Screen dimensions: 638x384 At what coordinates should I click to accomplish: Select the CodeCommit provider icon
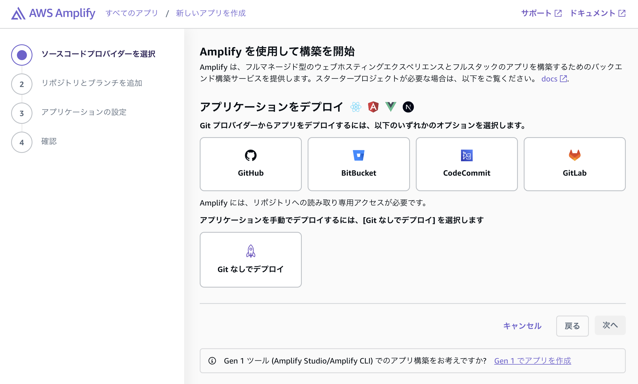[x=466, y=155]
